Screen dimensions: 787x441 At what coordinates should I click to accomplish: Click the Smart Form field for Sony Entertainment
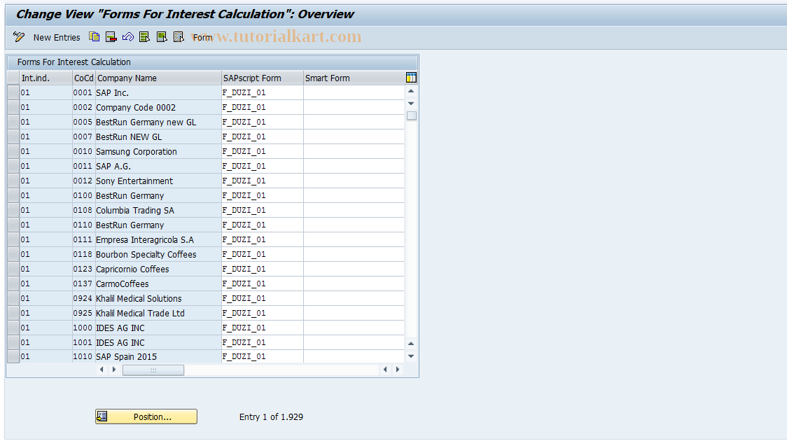(354, 181)
